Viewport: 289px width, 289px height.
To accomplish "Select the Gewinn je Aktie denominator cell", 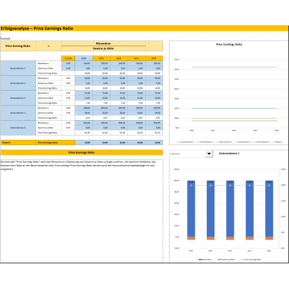I will (103, 49).
